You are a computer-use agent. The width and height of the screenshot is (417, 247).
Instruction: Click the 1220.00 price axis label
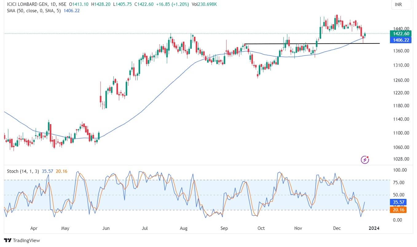[401, 93]
